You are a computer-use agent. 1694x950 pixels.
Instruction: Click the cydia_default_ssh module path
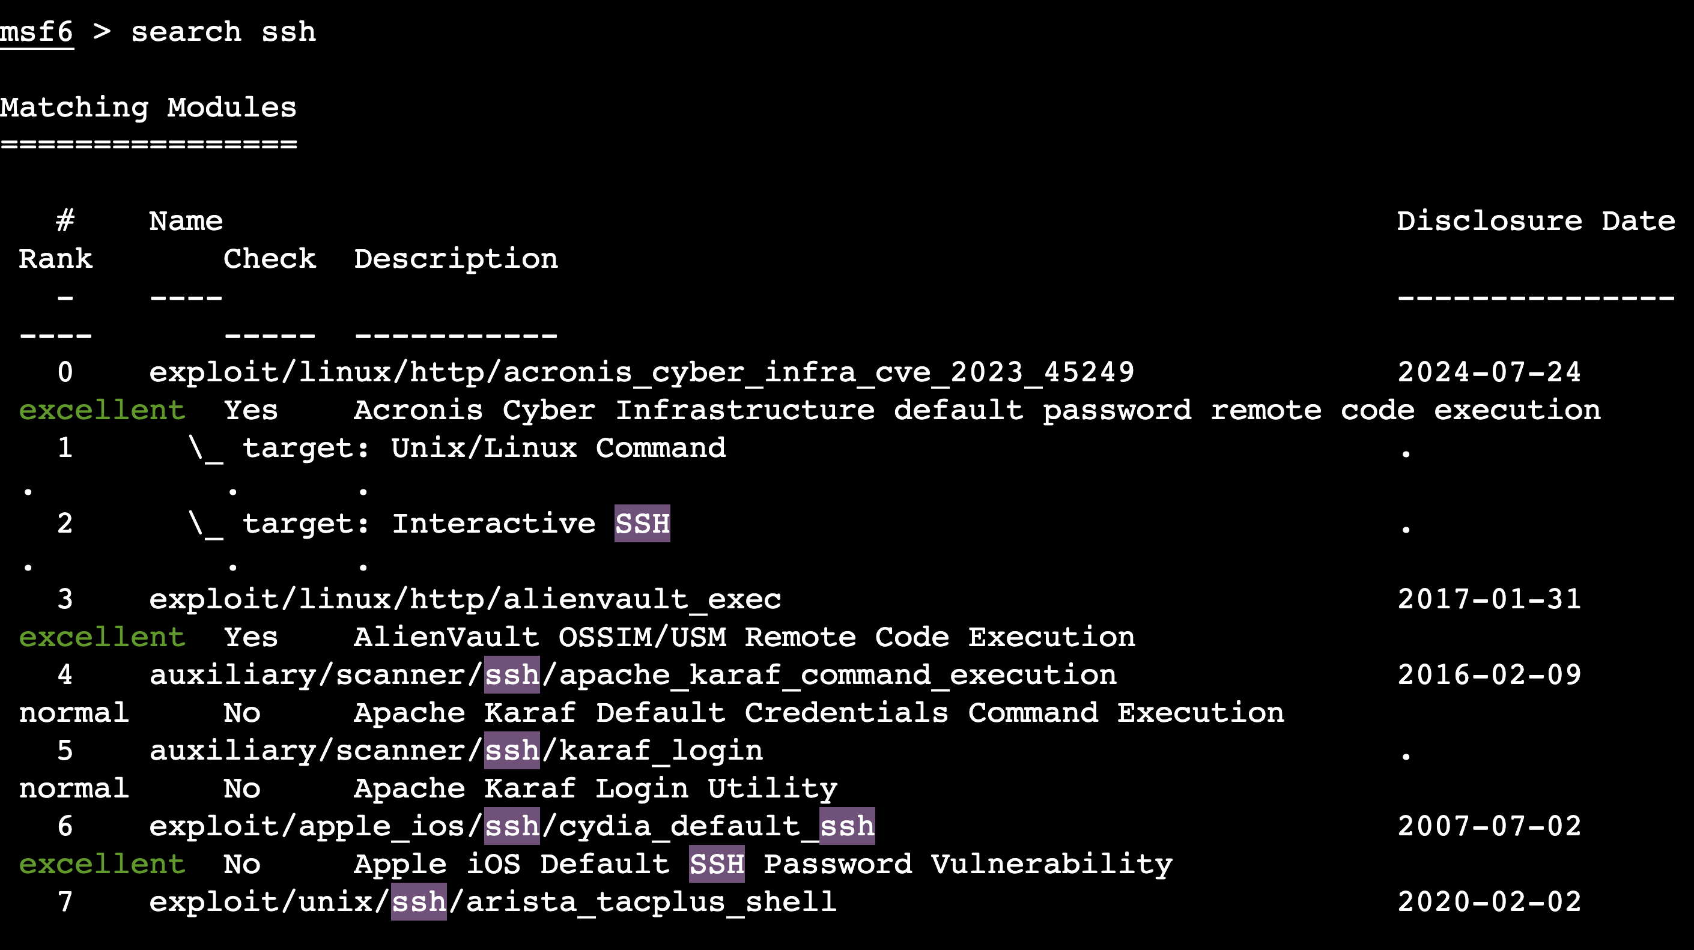(x=512, y=826)
